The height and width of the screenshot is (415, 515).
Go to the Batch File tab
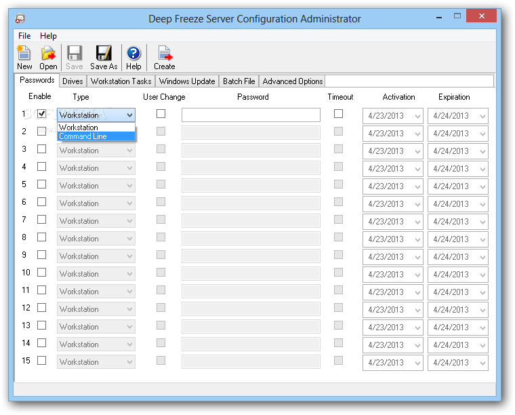[x=239, y=81]
